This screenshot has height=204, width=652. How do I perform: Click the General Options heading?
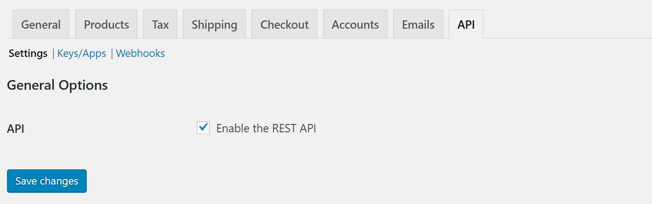(x=58, y=86)
